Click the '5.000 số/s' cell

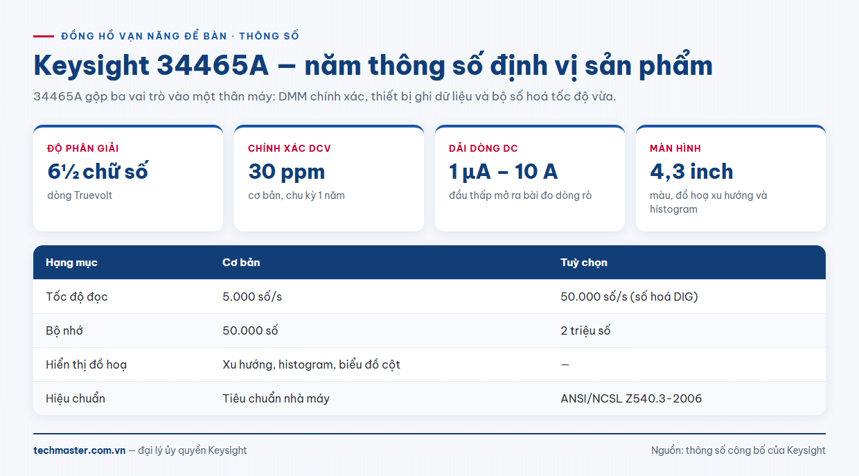pyautogui.click(x=252, y=297)
